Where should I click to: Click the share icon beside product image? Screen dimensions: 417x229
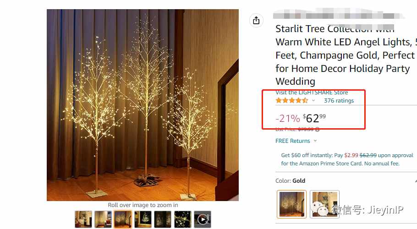point(256,20)
